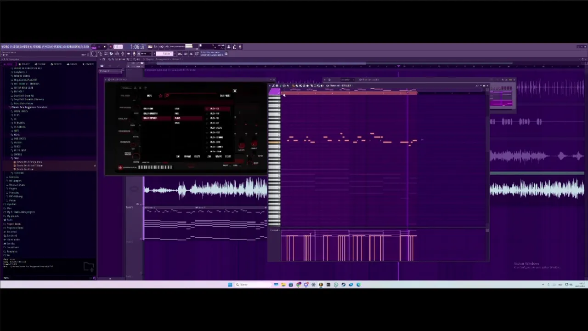Click the CHORUS section label in plugin
588x331 pixels.
124,131
